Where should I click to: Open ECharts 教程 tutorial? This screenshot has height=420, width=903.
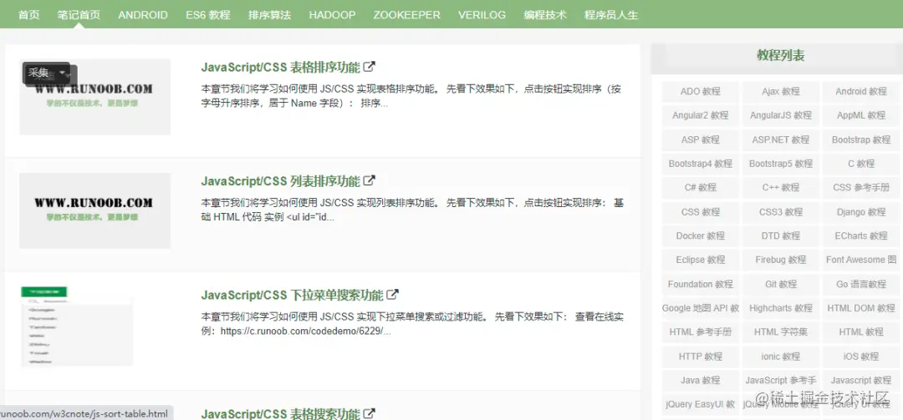[x=861, y=236]
